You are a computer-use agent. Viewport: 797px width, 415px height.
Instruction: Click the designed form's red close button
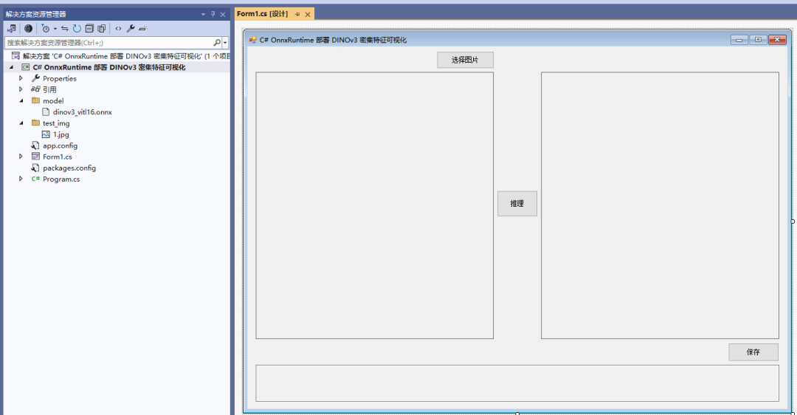(x=777, y=40)
